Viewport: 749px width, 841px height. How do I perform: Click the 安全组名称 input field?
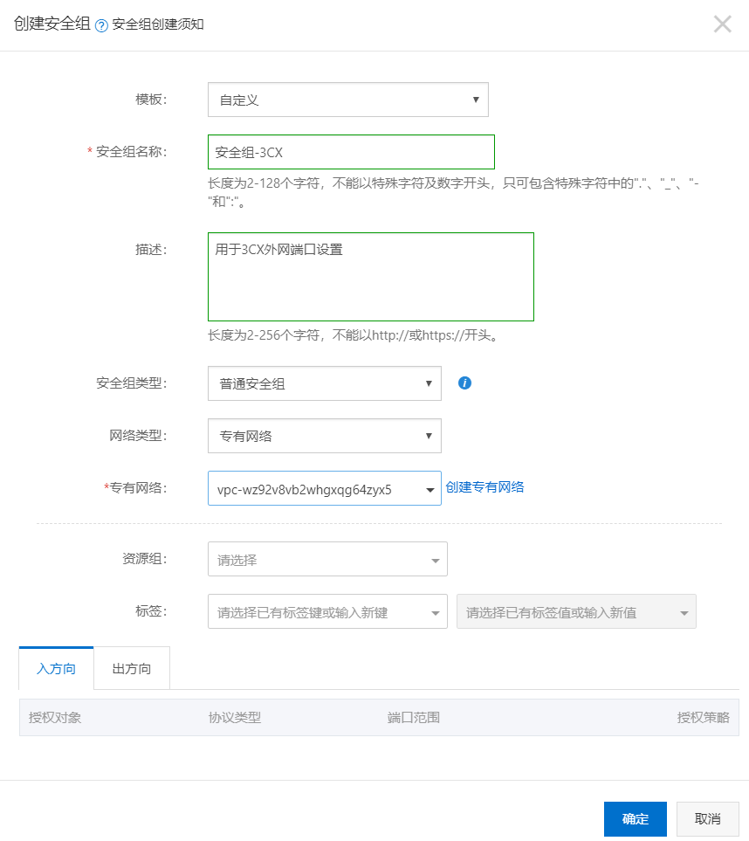point(351,152)
